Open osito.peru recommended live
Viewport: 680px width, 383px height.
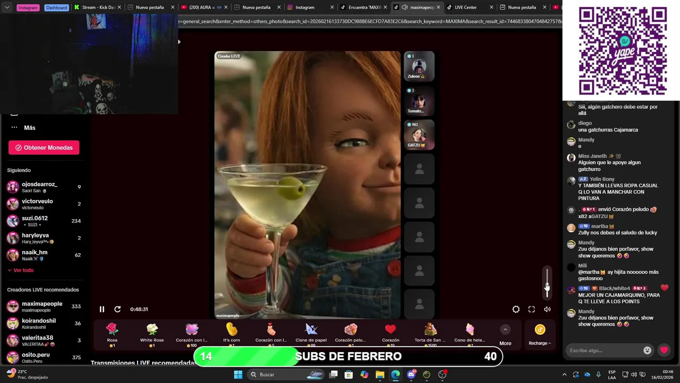pyautogui.click(x=44, y=357)
